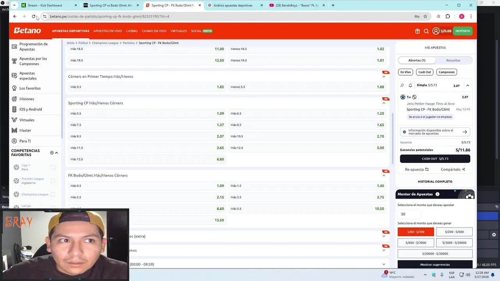Viewport: 500px width, 281px height.
Task: Open the taskbar clock showing 12:28 AM
Action: click(x=481, y=275)
